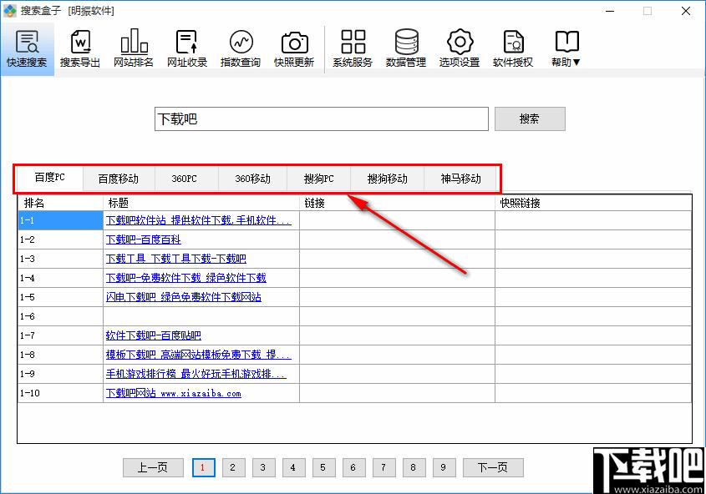Click the 下载吧 search input field

[x=322, y=119]
